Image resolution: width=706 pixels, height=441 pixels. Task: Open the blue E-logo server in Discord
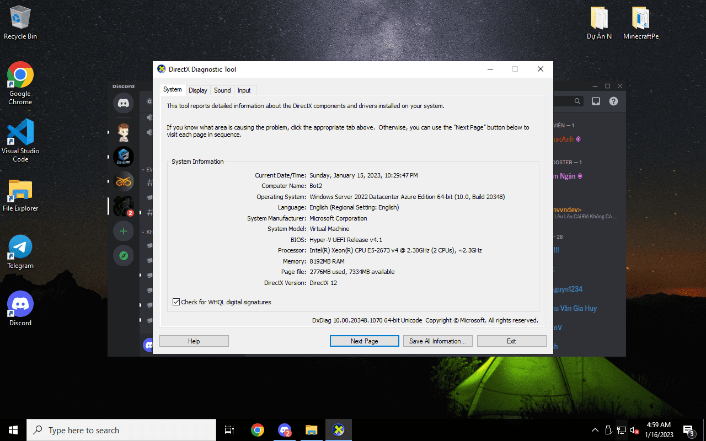click(x=124, y=157)
